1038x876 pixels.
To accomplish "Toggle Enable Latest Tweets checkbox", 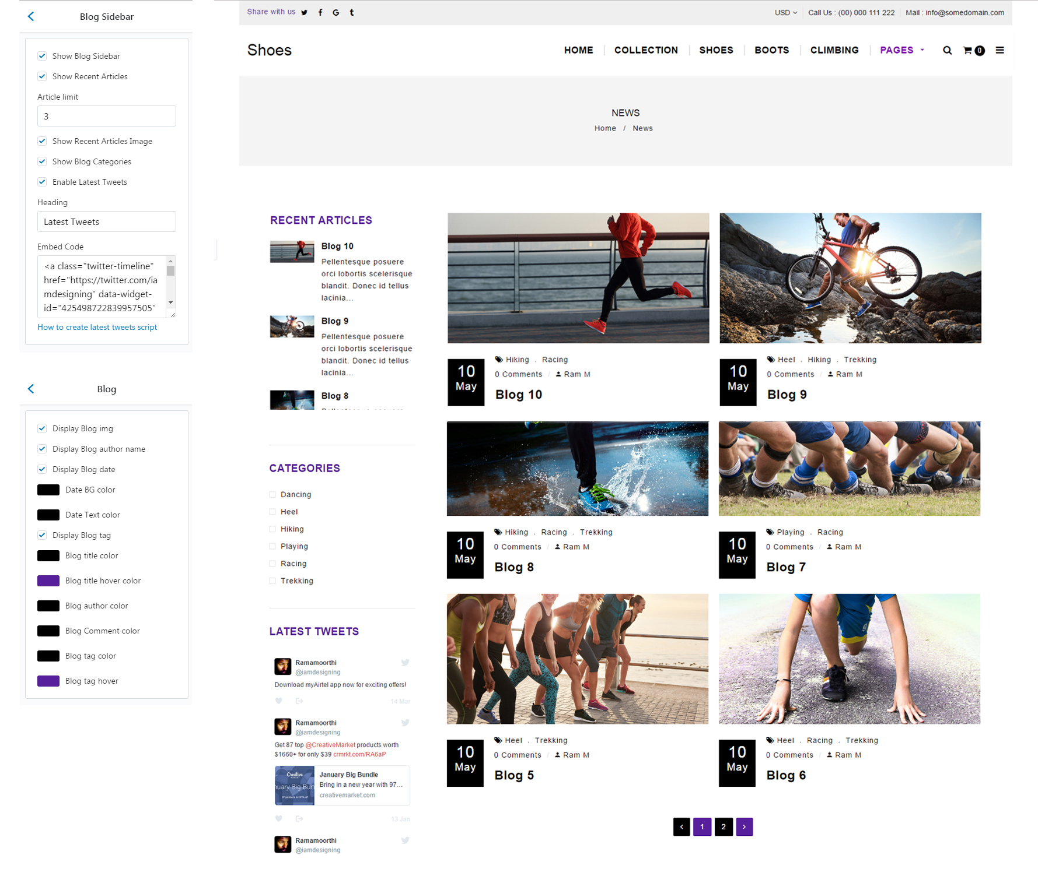I will coord(42,182).
